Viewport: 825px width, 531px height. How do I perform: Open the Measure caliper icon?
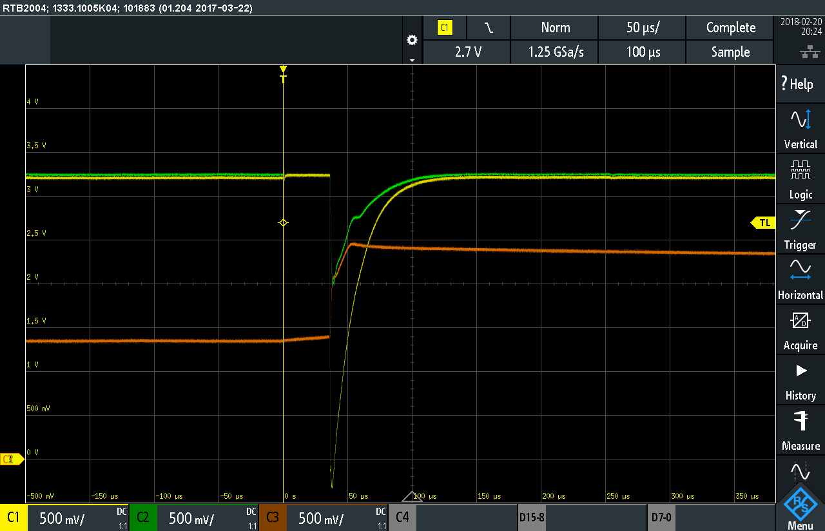tap(800, 421)
